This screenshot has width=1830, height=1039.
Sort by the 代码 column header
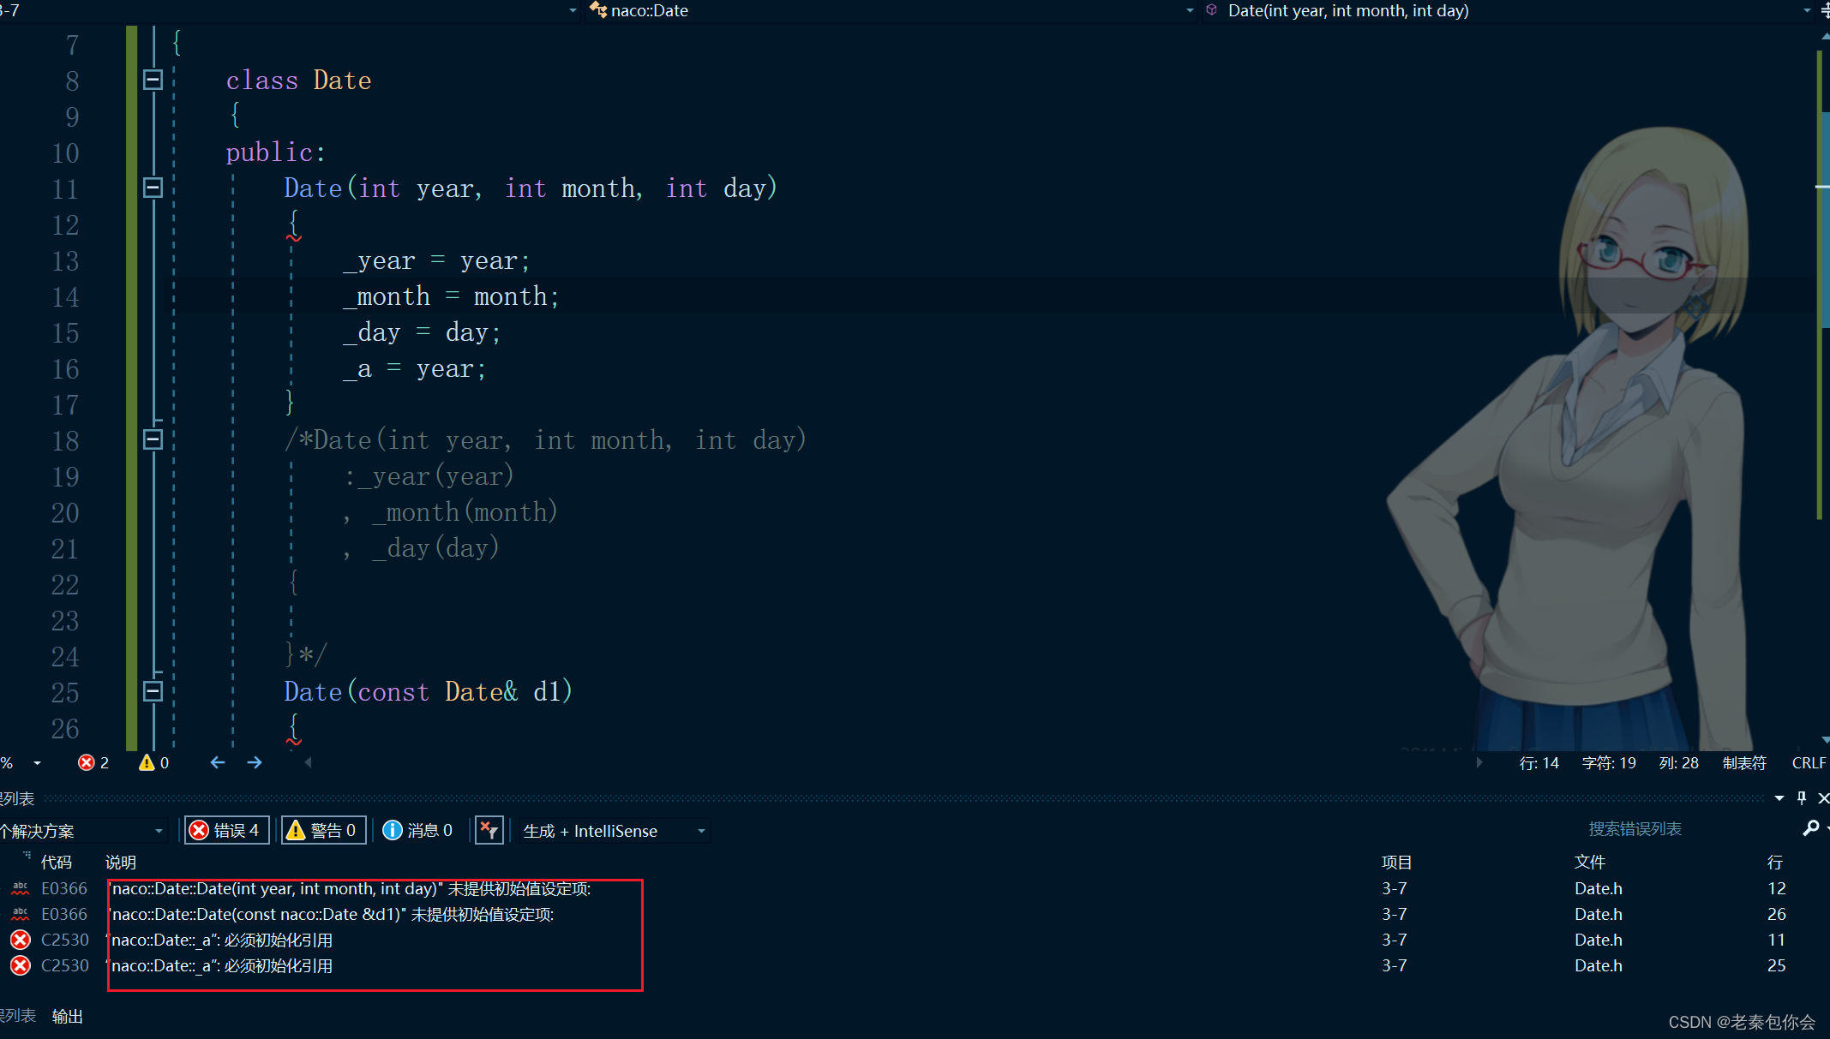tap(57, 862)
